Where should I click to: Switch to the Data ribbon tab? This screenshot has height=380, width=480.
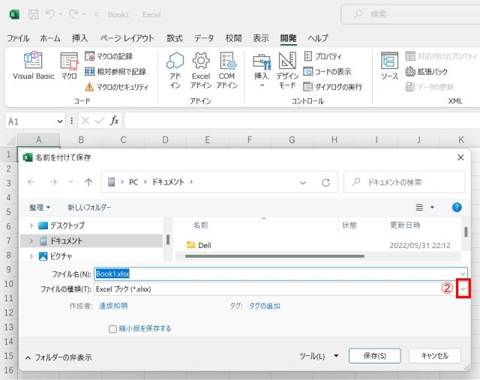point(203,38)
